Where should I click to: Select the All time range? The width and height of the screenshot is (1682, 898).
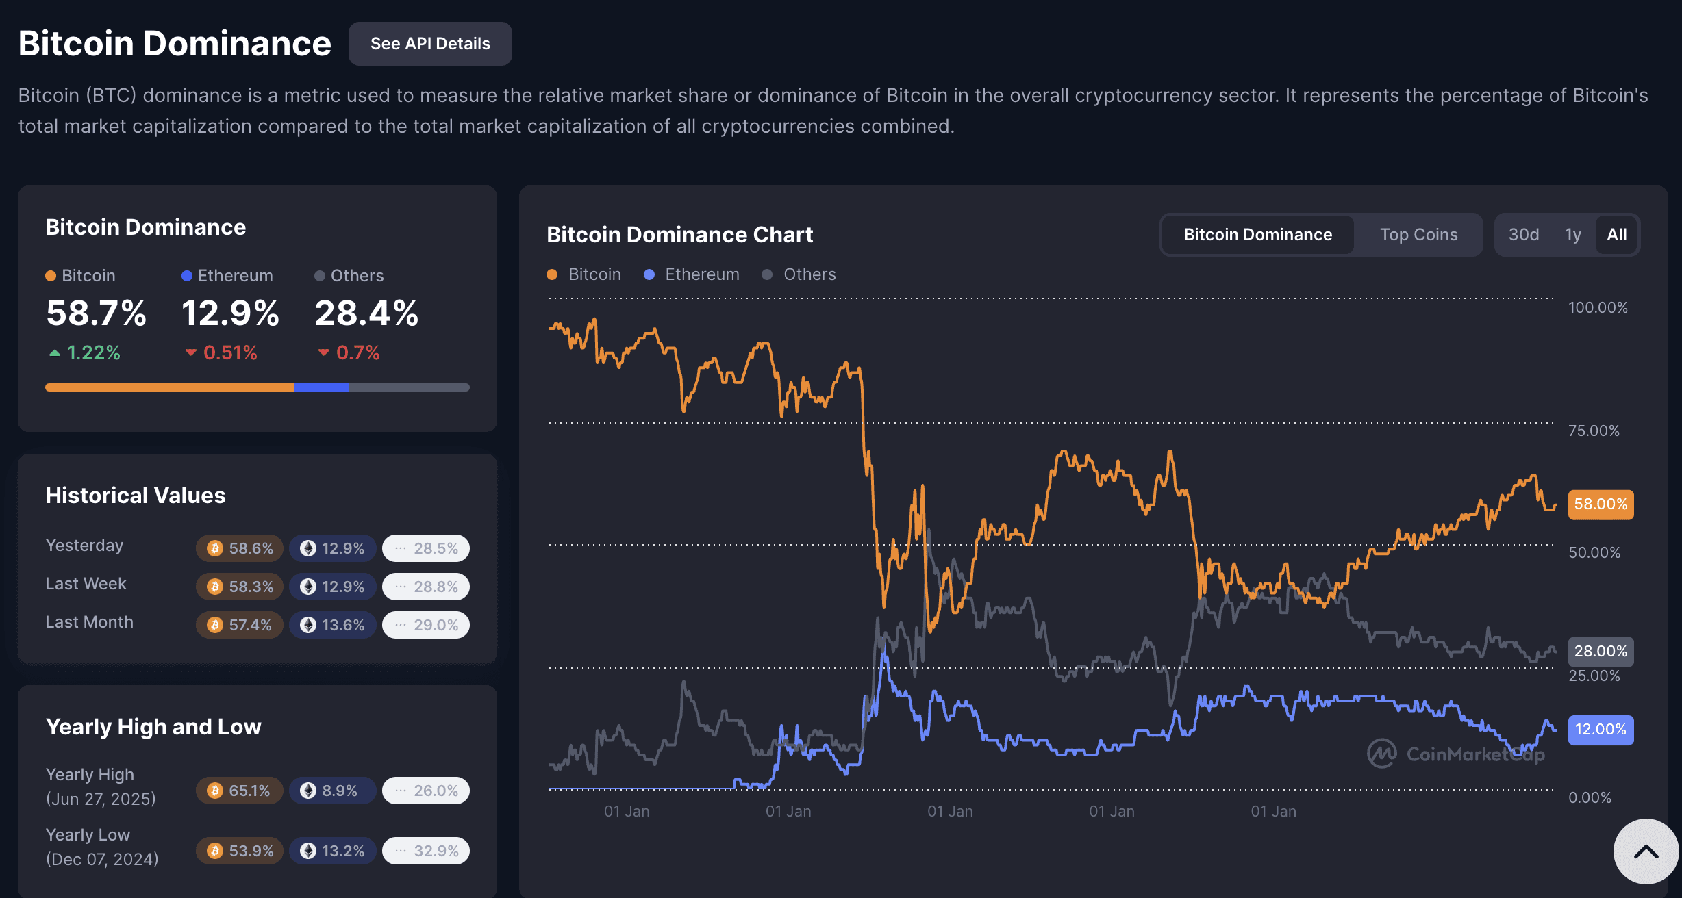pos(1616,235)
